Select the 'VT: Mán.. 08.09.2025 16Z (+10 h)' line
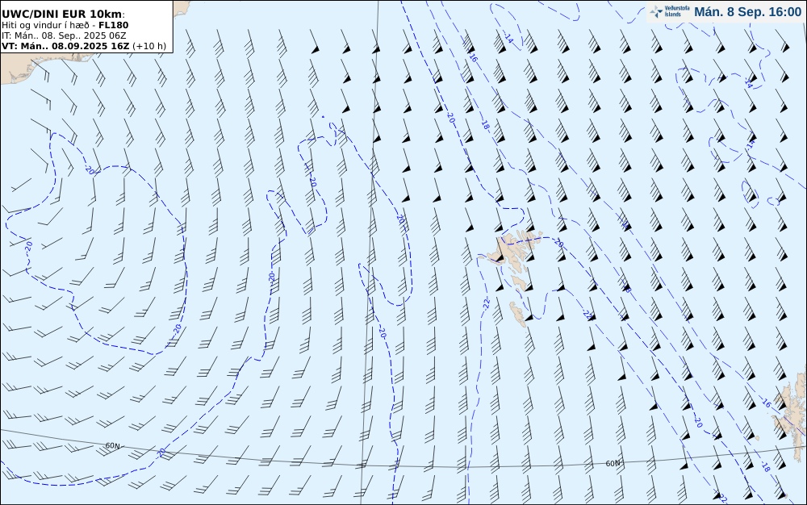This screenshot has height=505, width=807. pyautogui.click(x=84, y=46)
